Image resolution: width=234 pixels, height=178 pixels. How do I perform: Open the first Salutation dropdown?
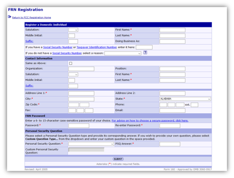click(x=73, y=30)
